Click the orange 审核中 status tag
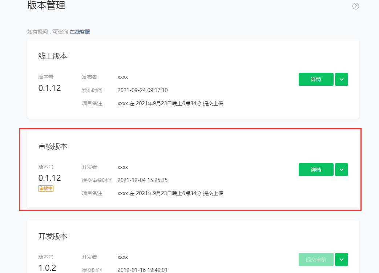379x273 pixels. pos(46,189)
